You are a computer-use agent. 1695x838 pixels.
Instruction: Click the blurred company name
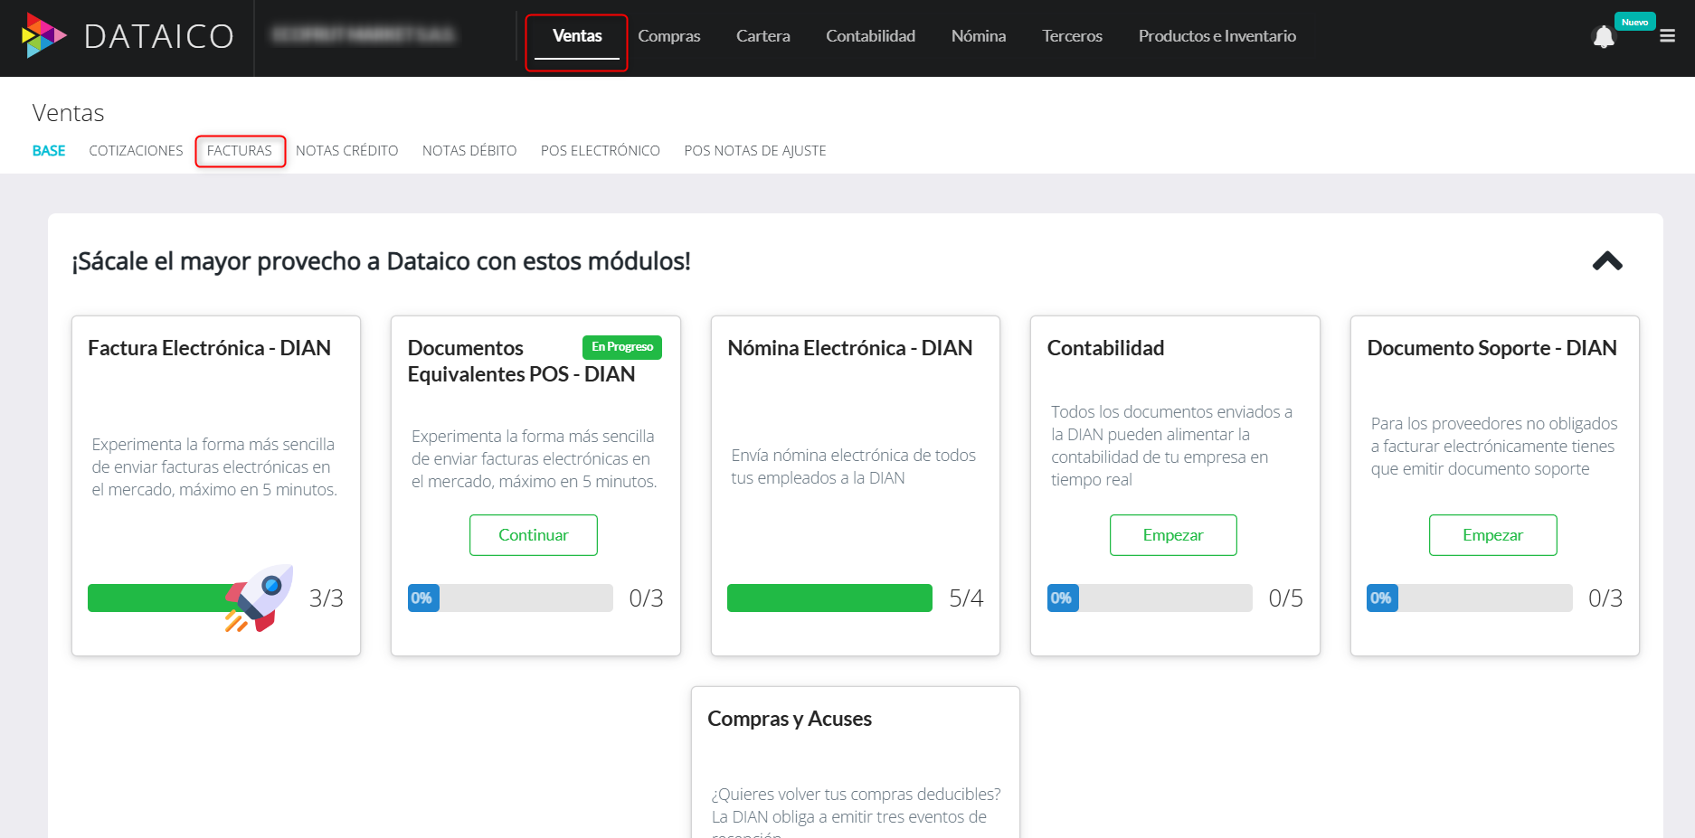364,35
